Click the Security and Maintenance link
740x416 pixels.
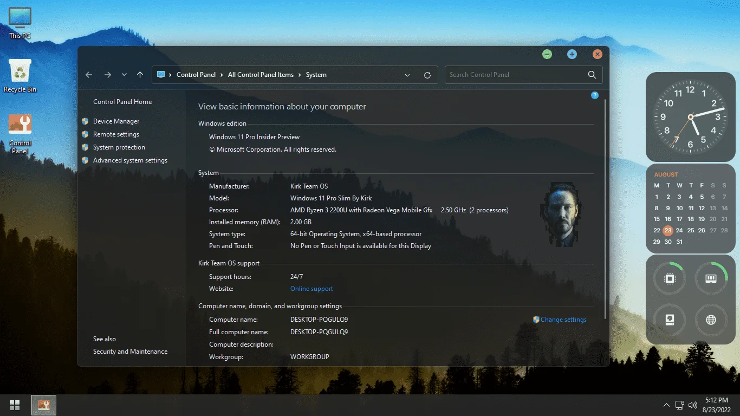tap(130, 352)
